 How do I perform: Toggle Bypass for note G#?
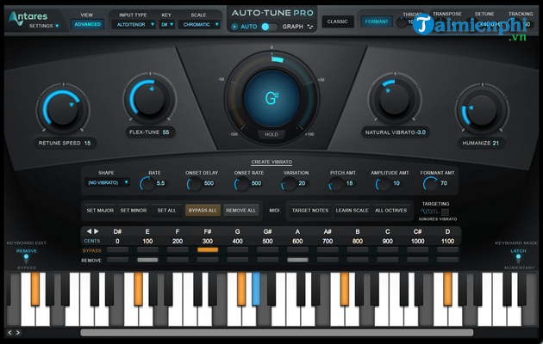pyautogui.click(x=268, y=249)
